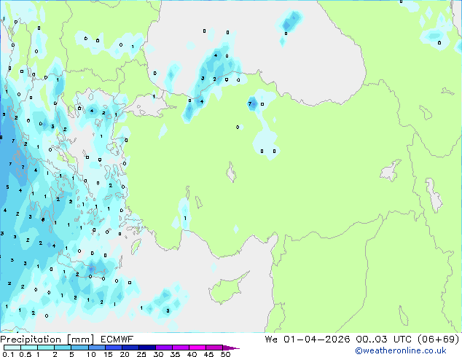
Task: Click the 0.1–0.5 mm legend color swatch
Action: click(x=12, y=348)
